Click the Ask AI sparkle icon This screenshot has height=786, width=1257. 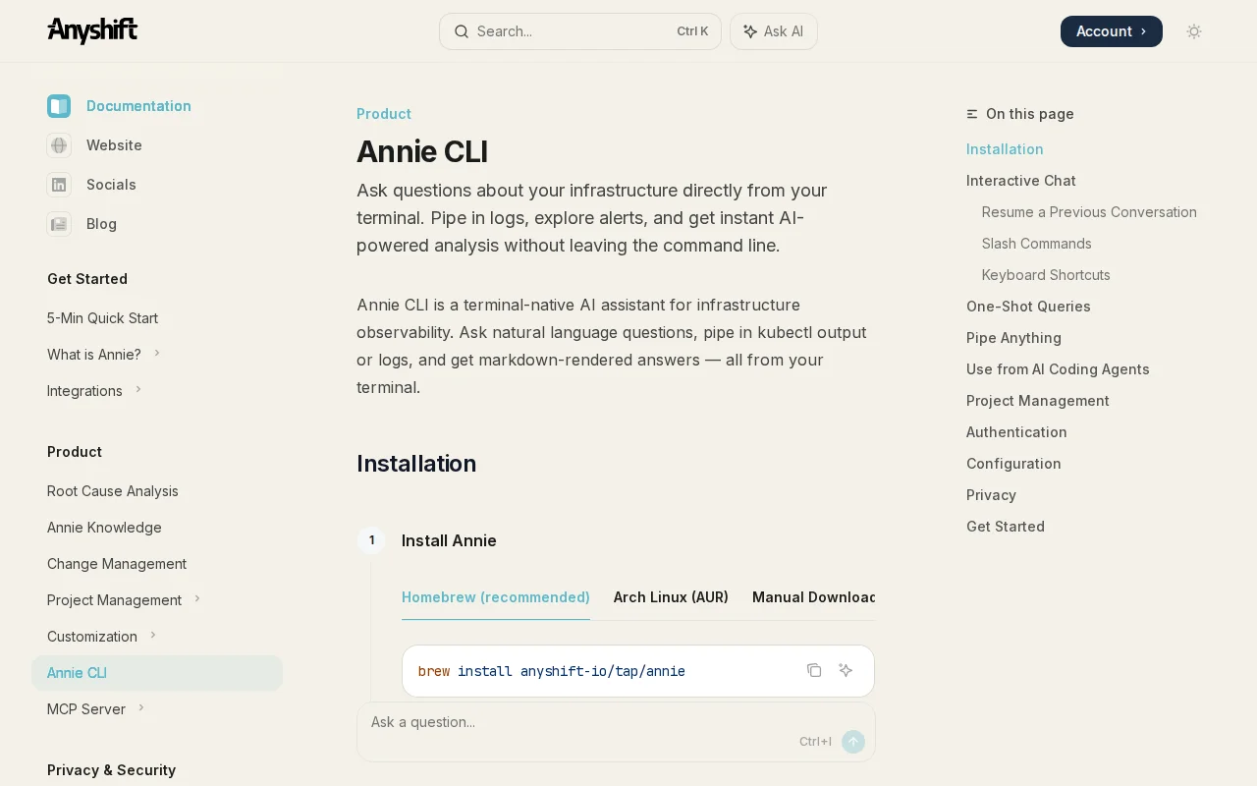750,31
